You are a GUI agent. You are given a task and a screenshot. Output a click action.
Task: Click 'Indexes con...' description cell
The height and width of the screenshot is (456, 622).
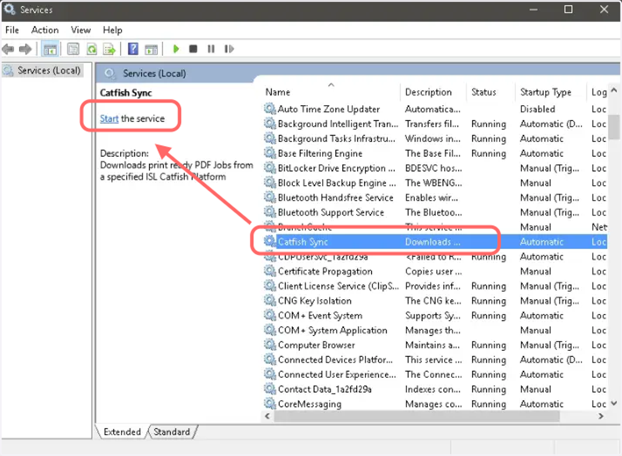(433, 390)
